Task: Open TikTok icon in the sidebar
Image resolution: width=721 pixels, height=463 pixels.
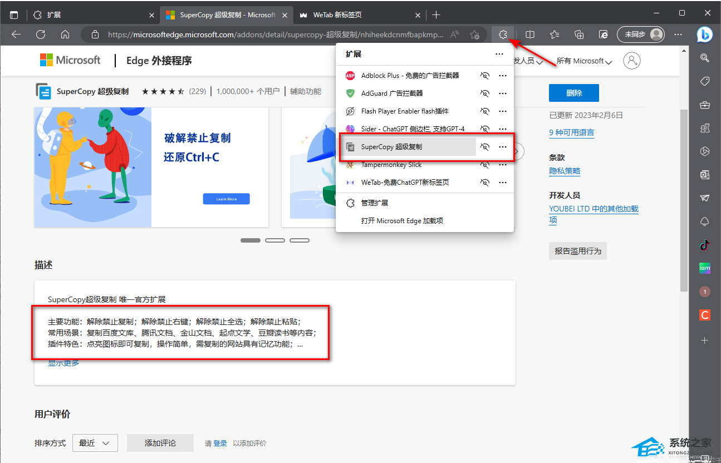Action: click(704, 244)
